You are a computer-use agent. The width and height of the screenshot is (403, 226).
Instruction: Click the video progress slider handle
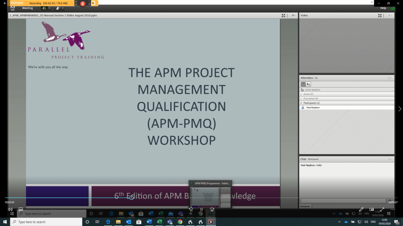pos(132,197)
